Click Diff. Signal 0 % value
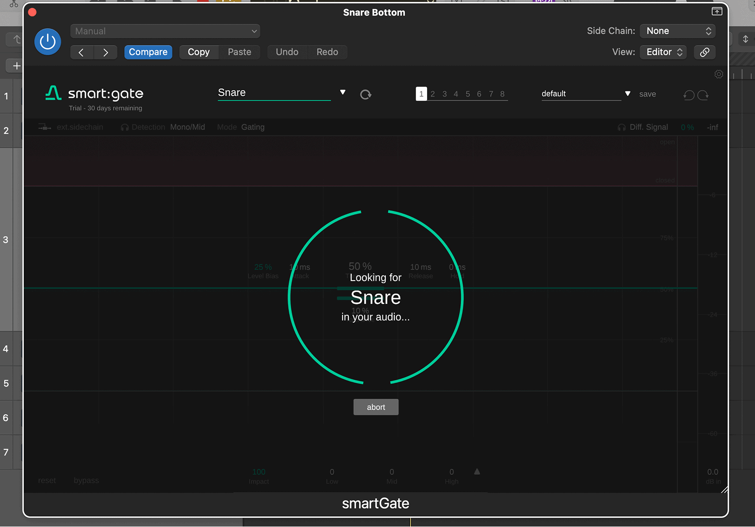The width and height of the screenshot is (755, 527). (687, 127)
